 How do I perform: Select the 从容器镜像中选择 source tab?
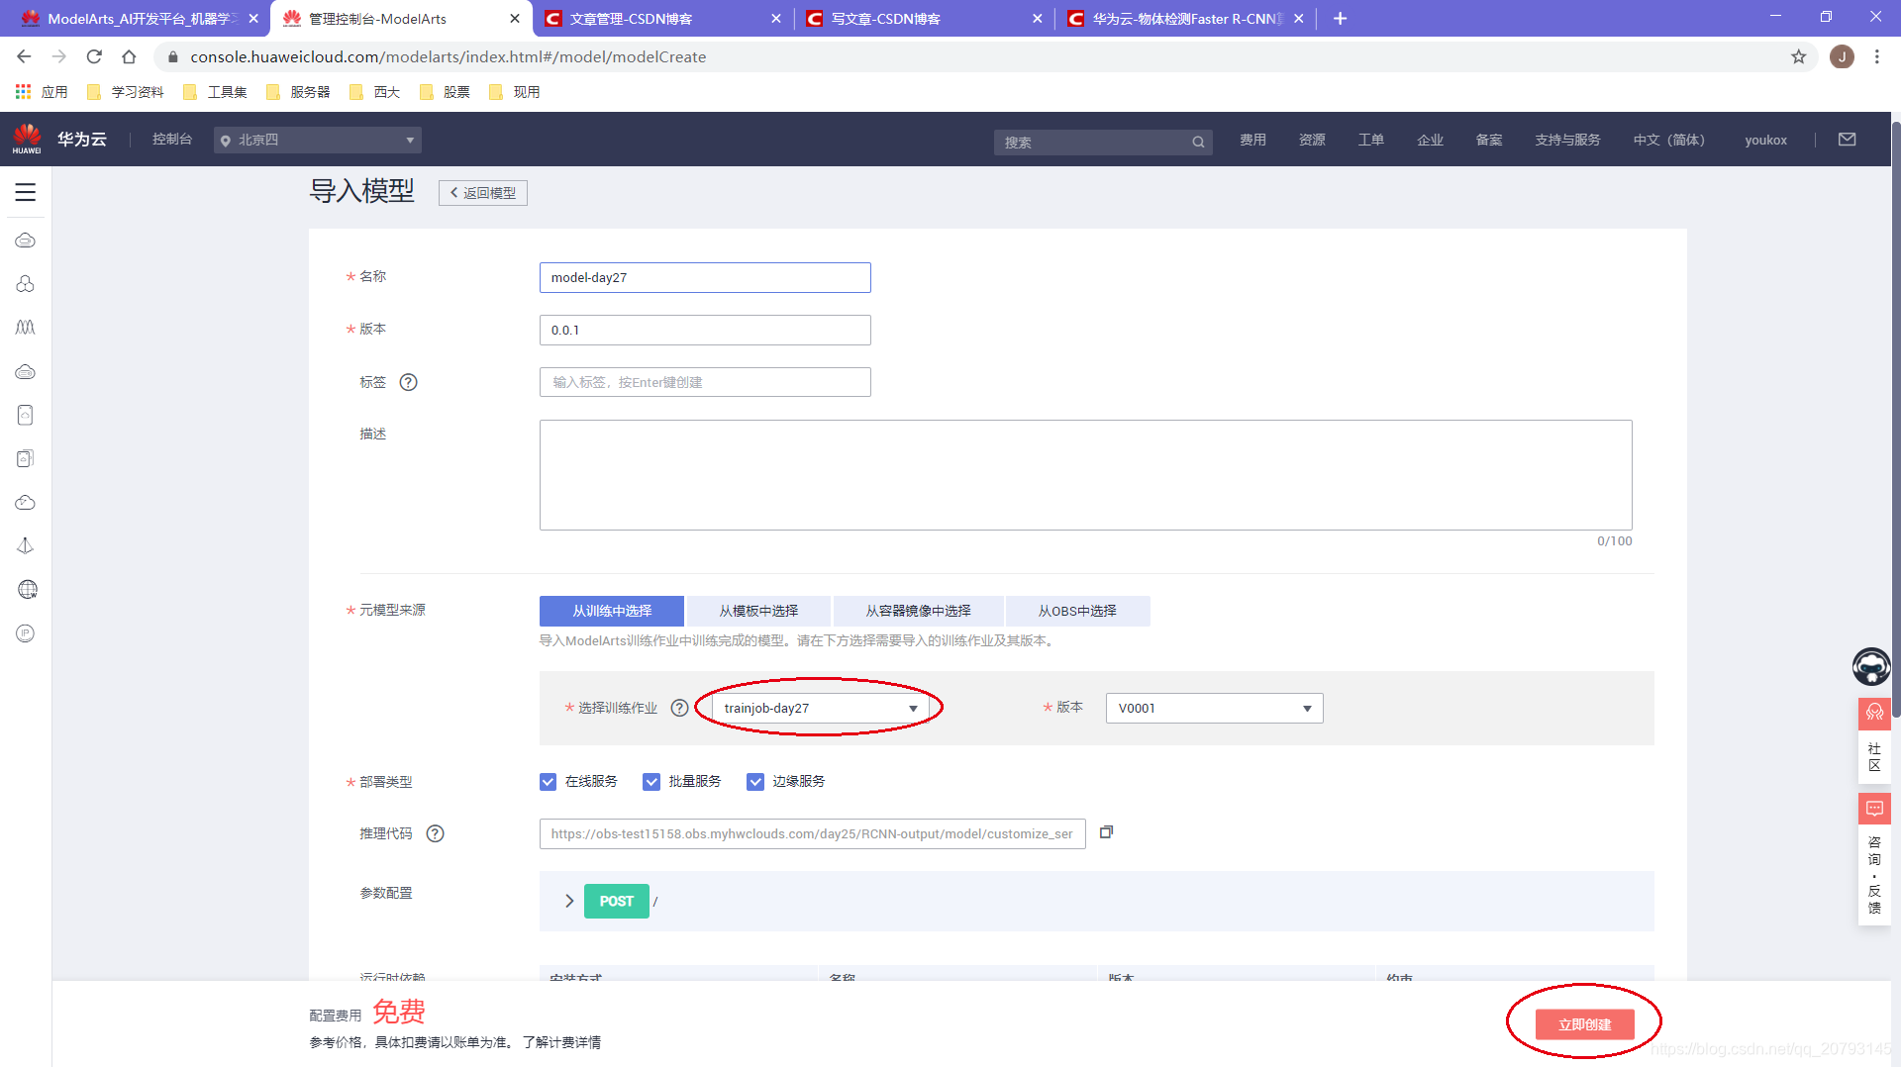pos(918,611)
